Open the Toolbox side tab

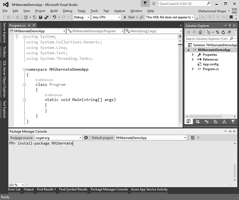(x=4, y=52)
